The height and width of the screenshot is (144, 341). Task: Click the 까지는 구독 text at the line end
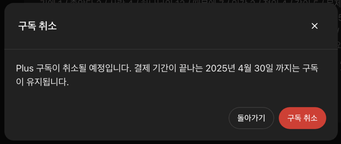pyautogui.click(x=296, y=69)
